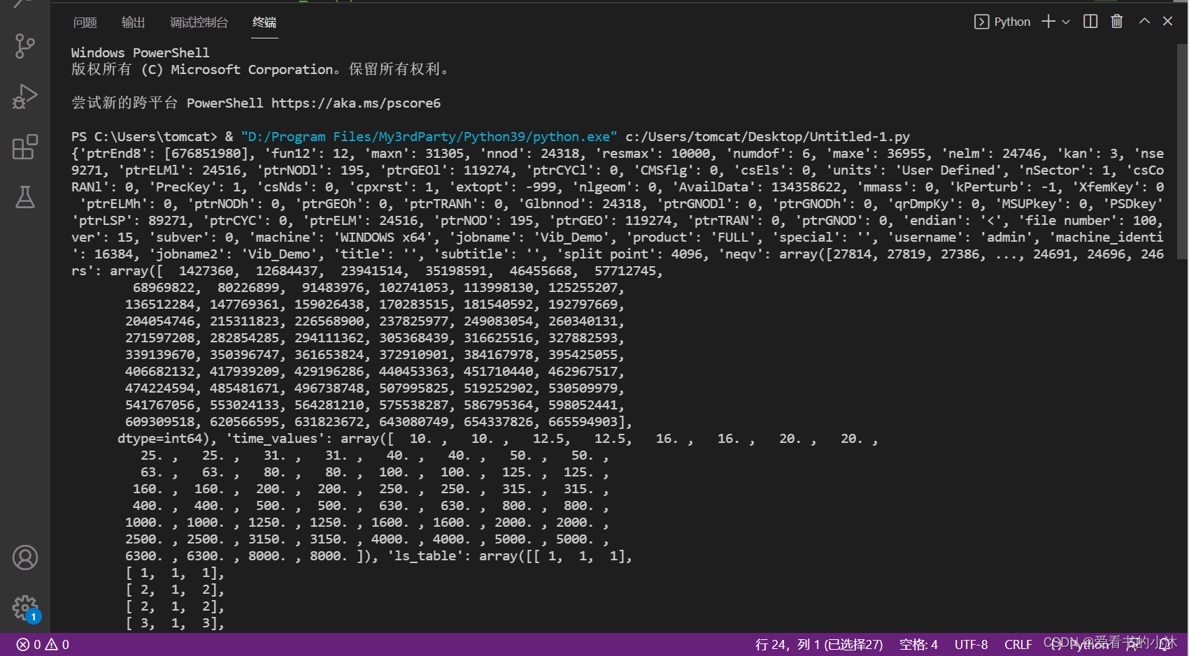Click the 行 24, 列 1 cursor position
The height and width of the screenshot is (656, 1189).
coord(819,645)
